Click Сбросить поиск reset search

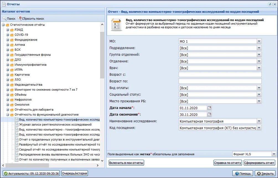pos(31,19)
